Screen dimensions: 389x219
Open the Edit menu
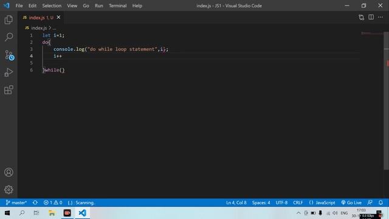coord(32,5)
